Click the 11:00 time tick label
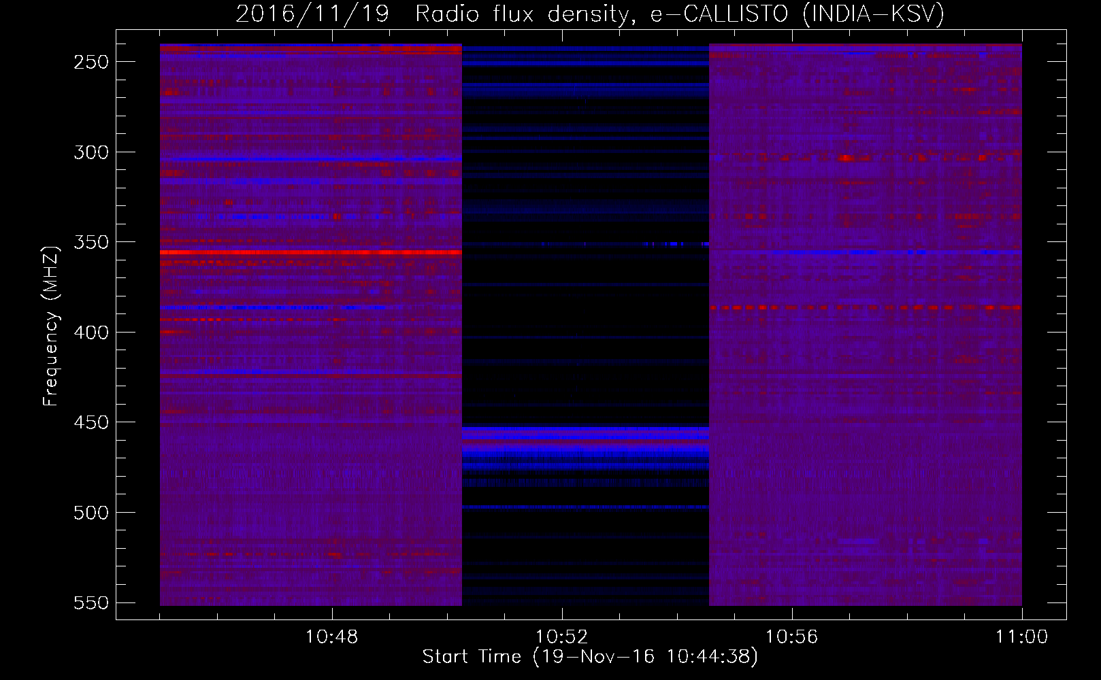This screenshot has height=680, width=1101. pos(1022,637)
